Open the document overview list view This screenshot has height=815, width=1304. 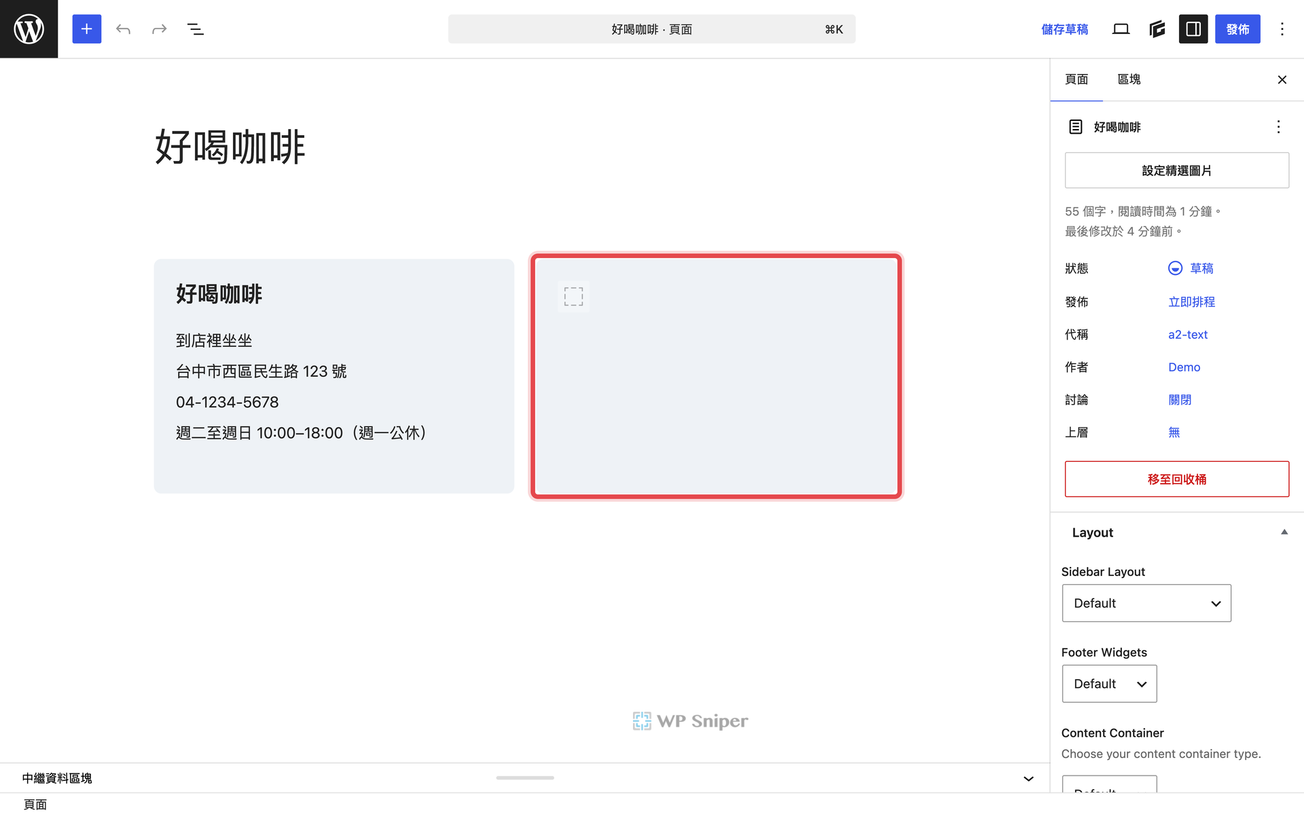pyautogui.click(x=196, y=29)
